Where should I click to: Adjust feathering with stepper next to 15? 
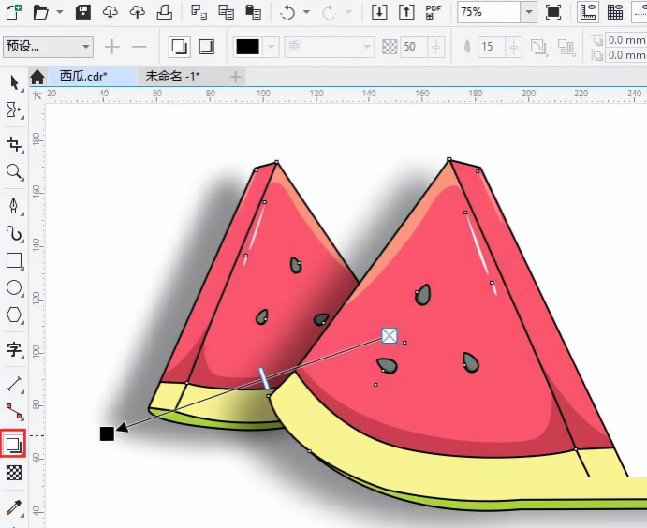click(514, 47)
